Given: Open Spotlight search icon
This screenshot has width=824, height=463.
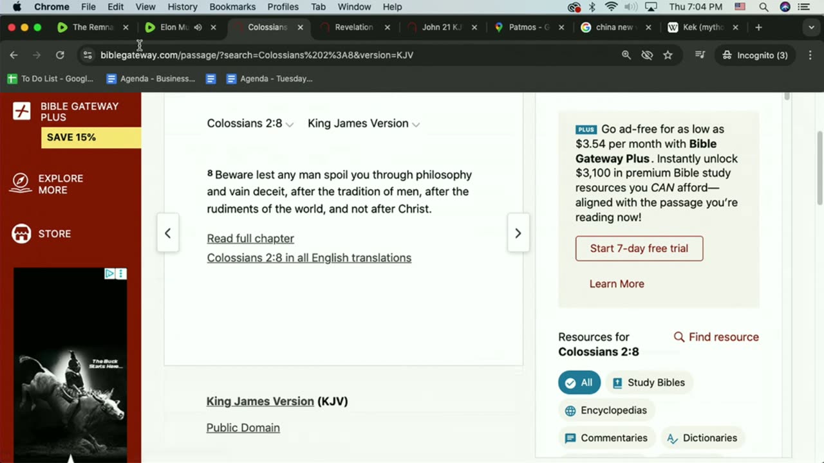Looking at the screenshot, I should pos(763,7).
